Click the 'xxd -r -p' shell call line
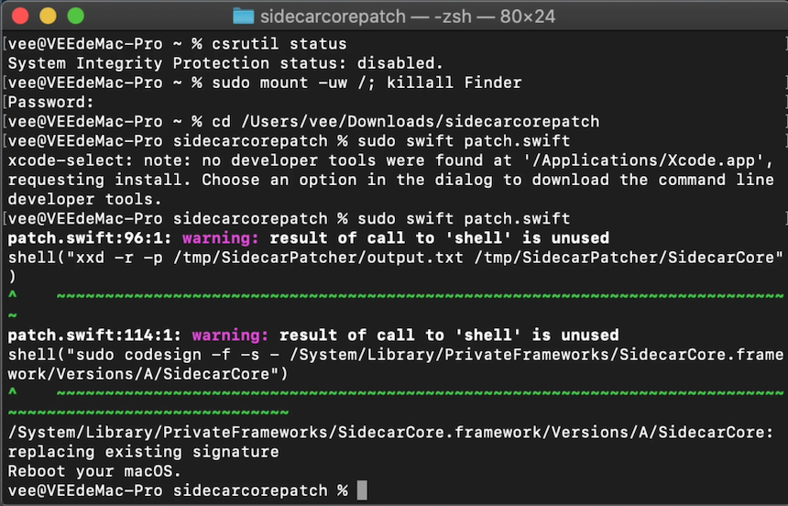Screen dimensions: 788x506 click(396, 258)
